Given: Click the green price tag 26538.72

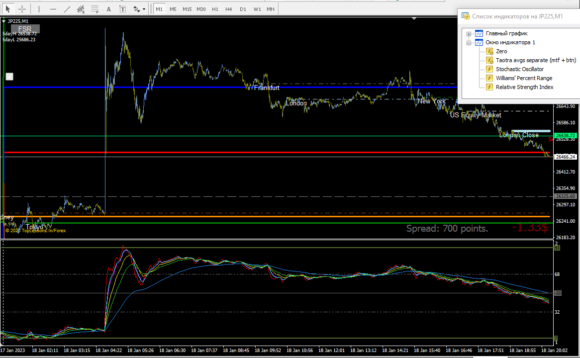Looking at the screenshot, I should 566,136.
